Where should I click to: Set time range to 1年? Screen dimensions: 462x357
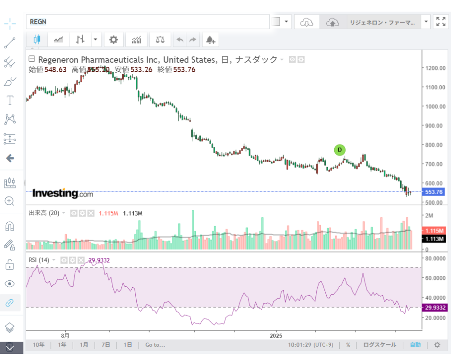62,345
